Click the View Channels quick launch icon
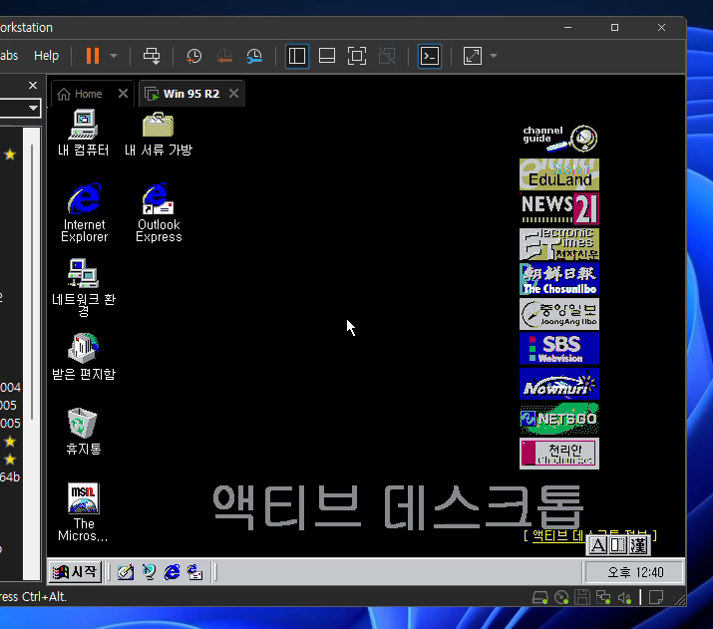The width and height of the screenshot is (713, 629). (x=149, y=572)
